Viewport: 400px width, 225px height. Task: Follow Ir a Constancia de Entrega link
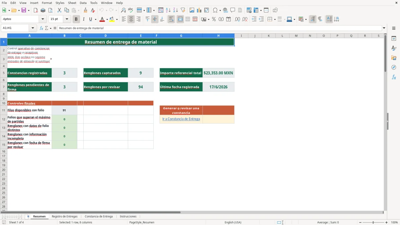click(x=181, y=119)
